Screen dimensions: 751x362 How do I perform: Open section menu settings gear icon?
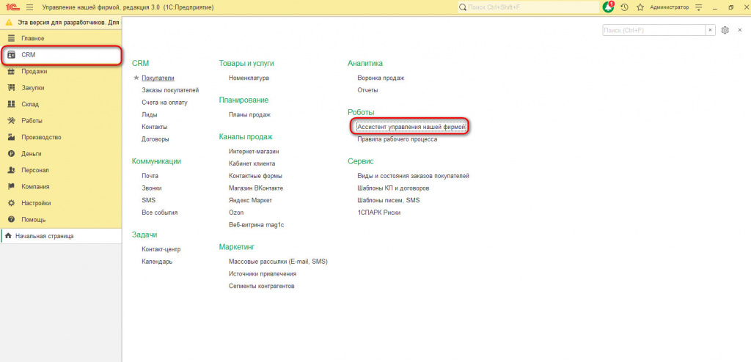tap(725, 30)
